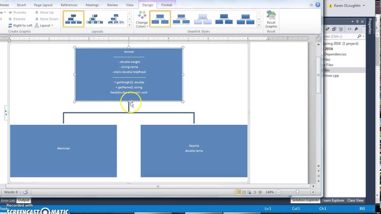Click View Code icon in Solution Explorer

coord(349,29)
